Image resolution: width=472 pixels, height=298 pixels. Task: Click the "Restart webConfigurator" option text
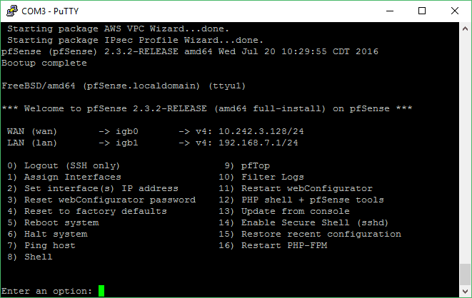[307, 188]
